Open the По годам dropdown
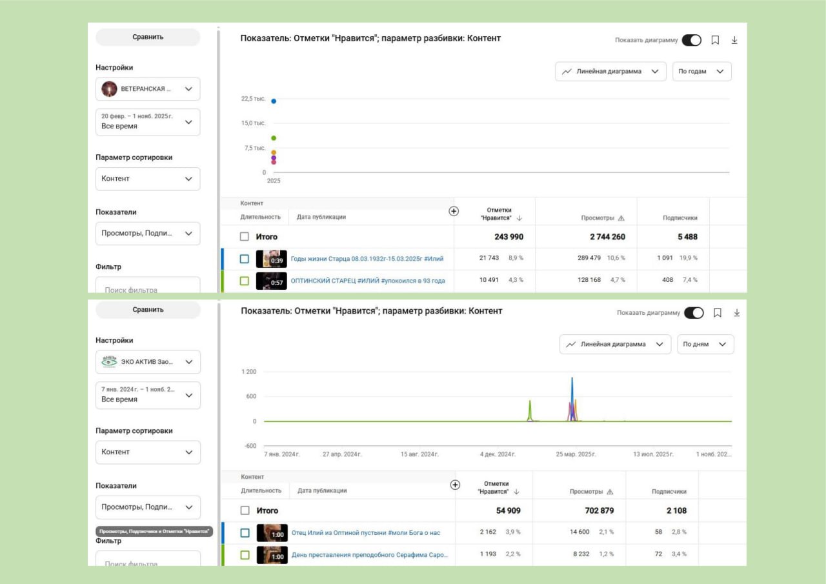Viewport: 826px width, 584px height. pos(701,72)
